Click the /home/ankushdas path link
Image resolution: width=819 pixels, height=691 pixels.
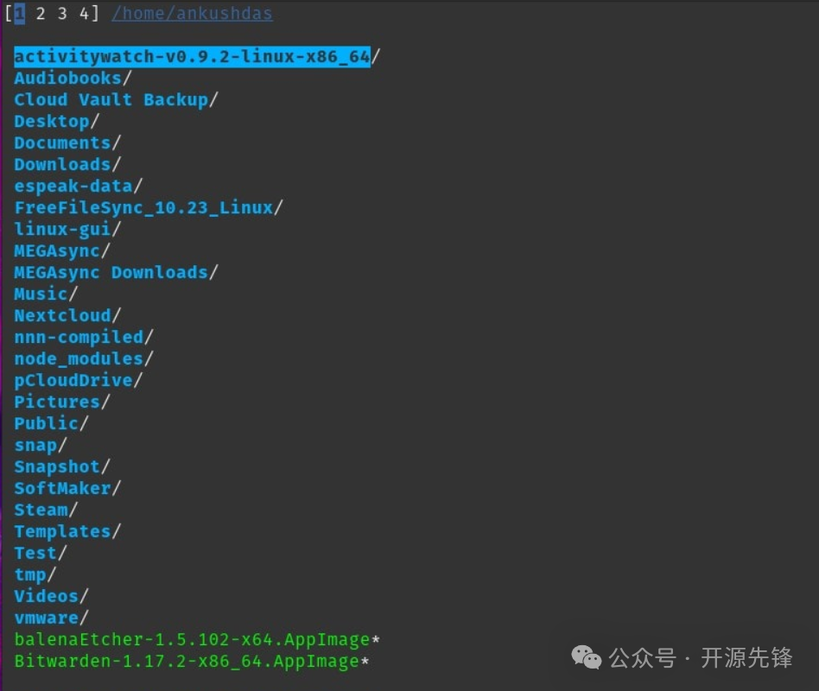[192, 14]
